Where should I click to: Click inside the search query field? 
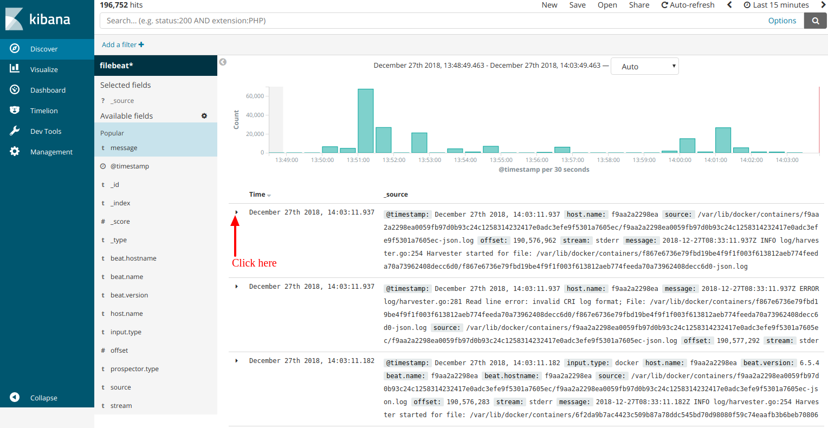[434, 21]
